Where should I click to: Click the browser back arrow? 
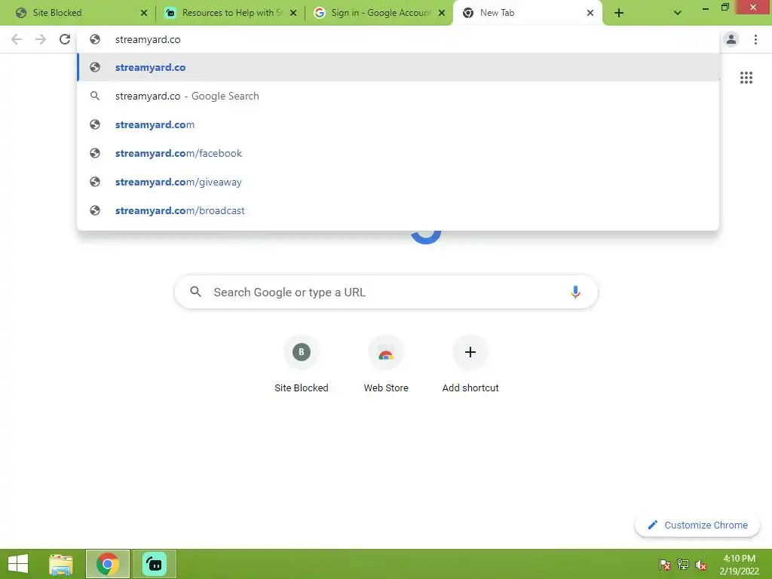pos(17,39)
